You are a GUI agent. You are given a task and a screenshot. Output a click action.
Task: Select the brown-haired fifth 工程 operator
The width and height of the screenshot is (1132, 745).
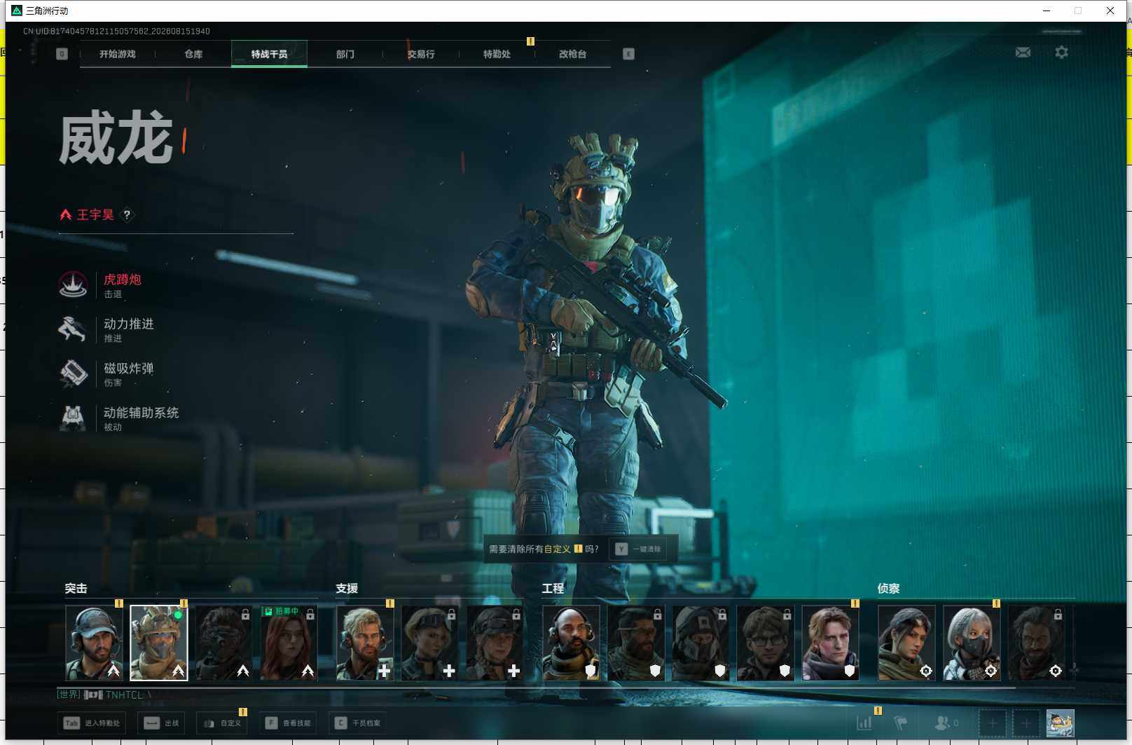[830, 643]
